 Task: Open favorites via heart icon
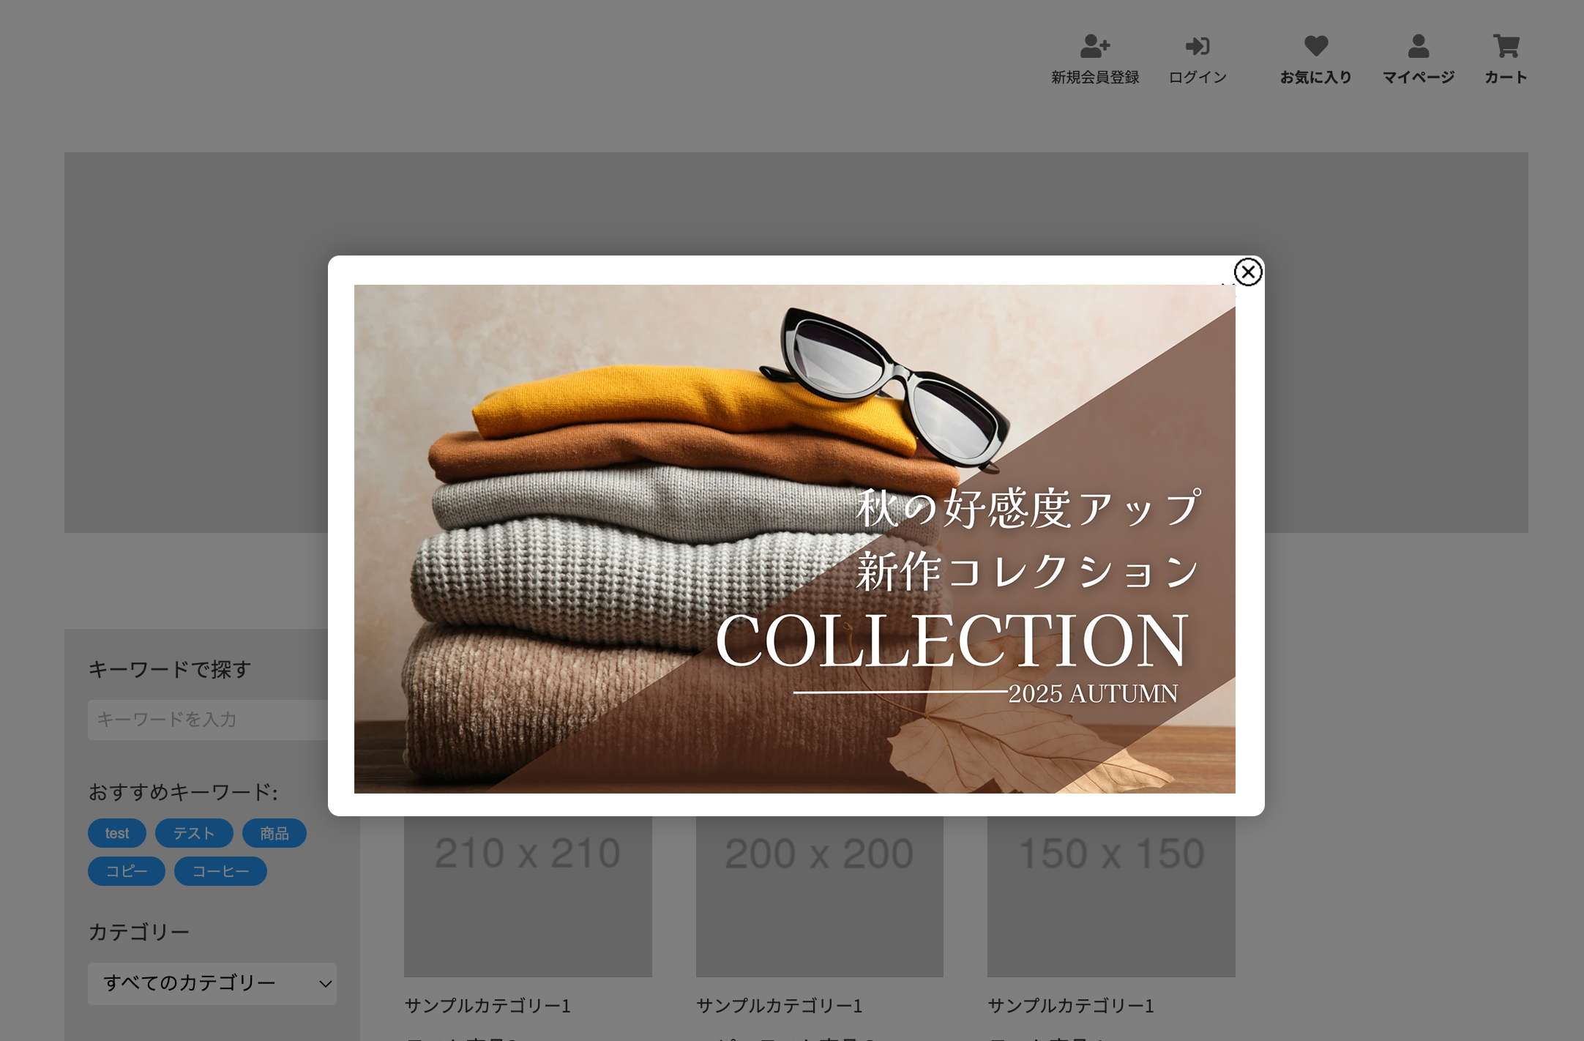click(1315, 46)
